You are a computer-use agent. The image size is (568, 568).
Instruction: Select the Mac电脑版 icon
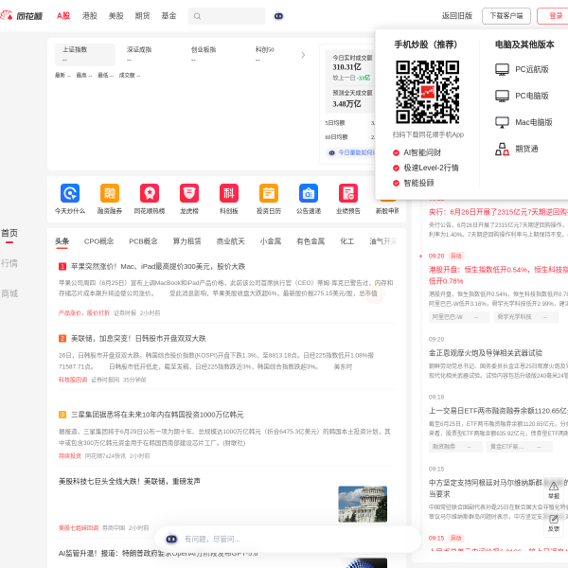tap(502, 122)
